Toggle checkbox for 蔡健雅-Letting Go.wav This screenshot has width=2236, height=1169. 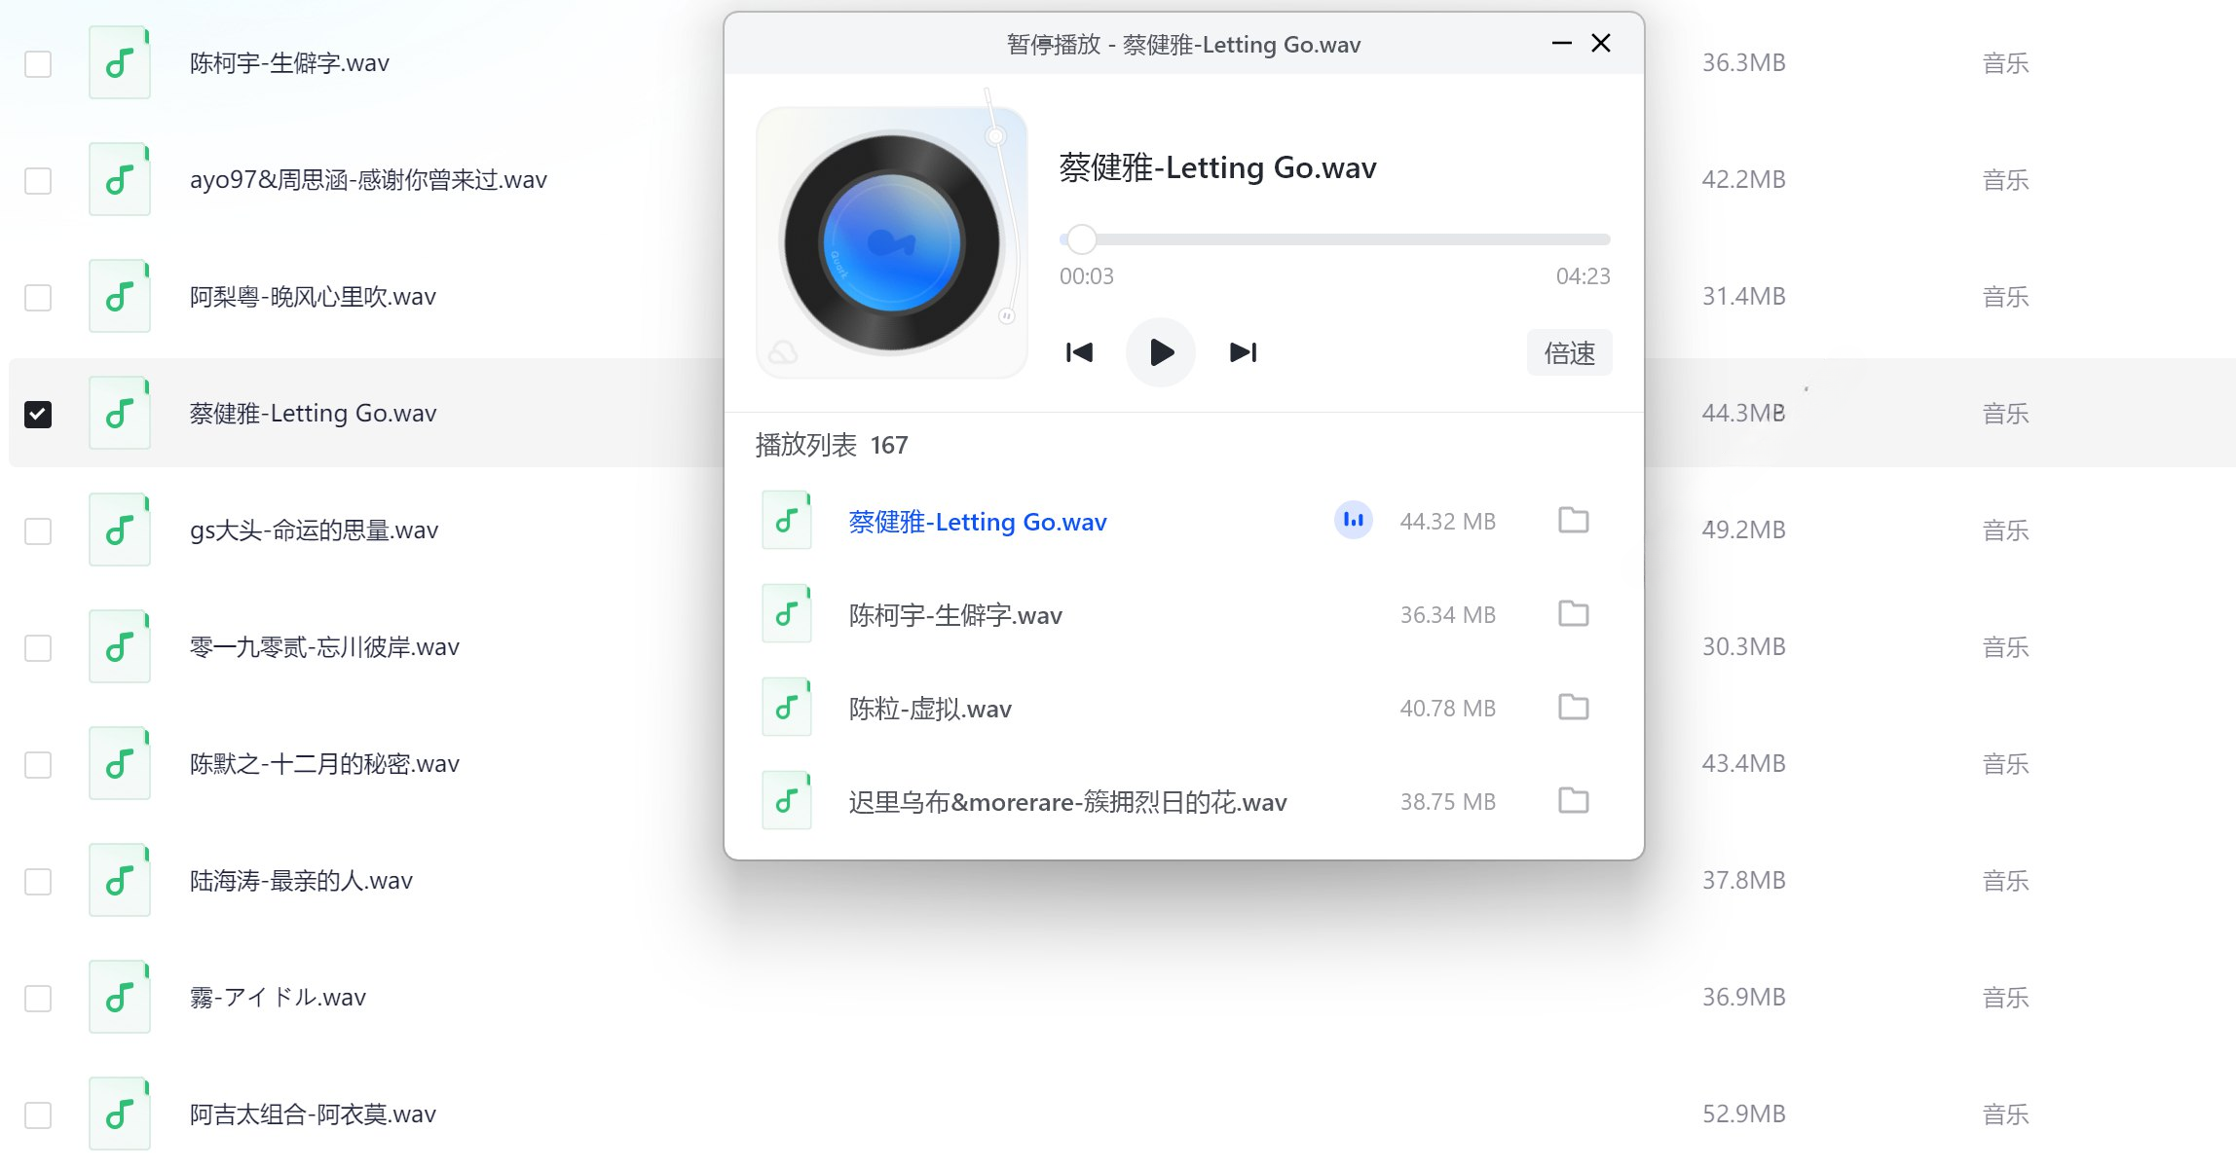pos(40,414)
